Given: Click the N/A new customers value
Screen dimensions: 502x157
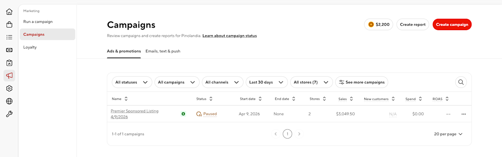Looking at the screenshot, I should (x=393, y=114).
